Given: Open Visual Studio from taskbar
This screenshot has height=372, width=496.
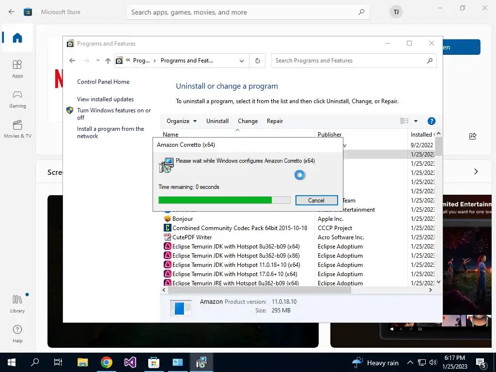Looking at the screenshot, I should point(130,362).
